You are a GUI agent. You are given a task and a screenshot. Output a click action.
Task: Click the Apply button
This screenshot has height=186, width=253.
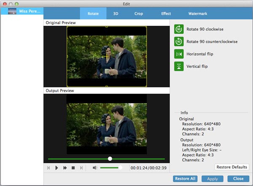pyautogui.click(x=213, y=179)
